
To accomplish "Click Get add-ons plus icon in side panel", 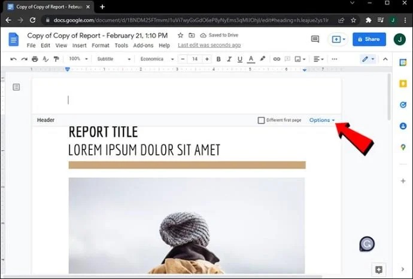I will pyautogui.click(x=403, y=181).
